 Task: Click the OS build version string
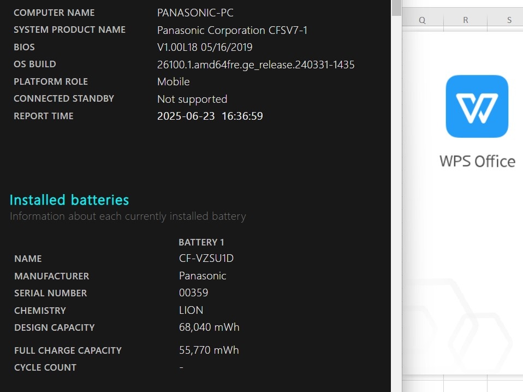click(256, 65)
